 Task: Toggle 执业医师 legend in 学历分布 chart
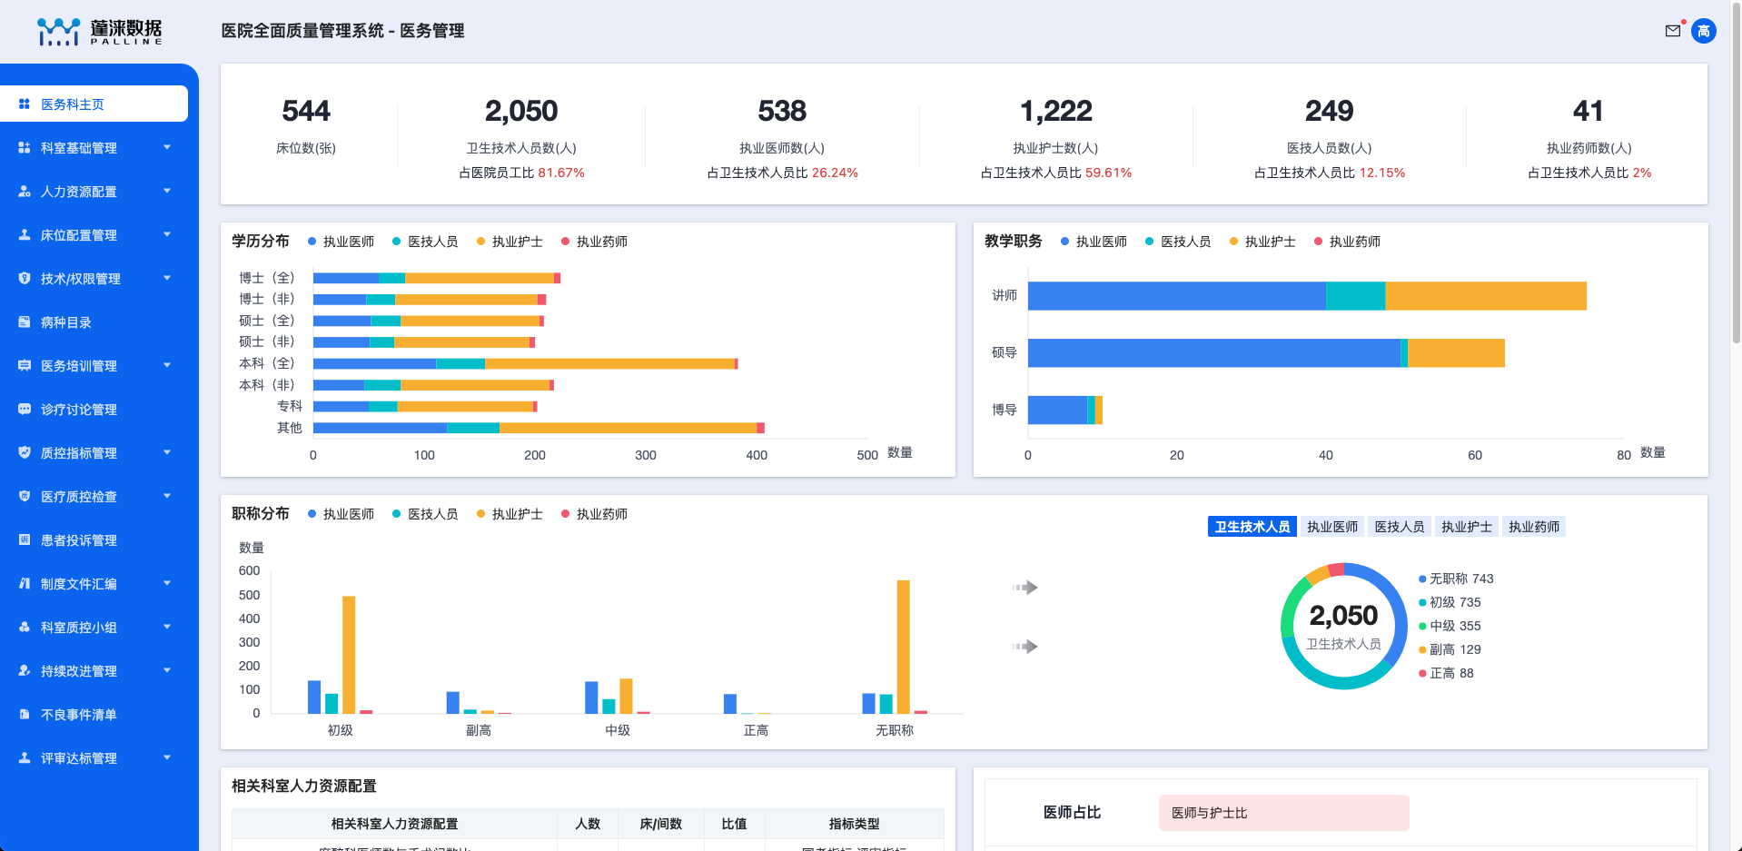tap(341, 242)
